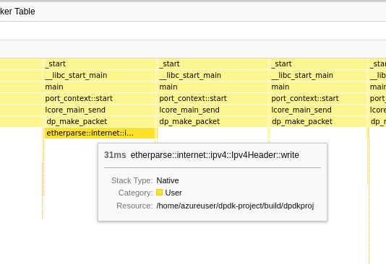Select dp_make_packet in the third labeled stack
This screenshot has width=386, height=264.
click(318, 121)
